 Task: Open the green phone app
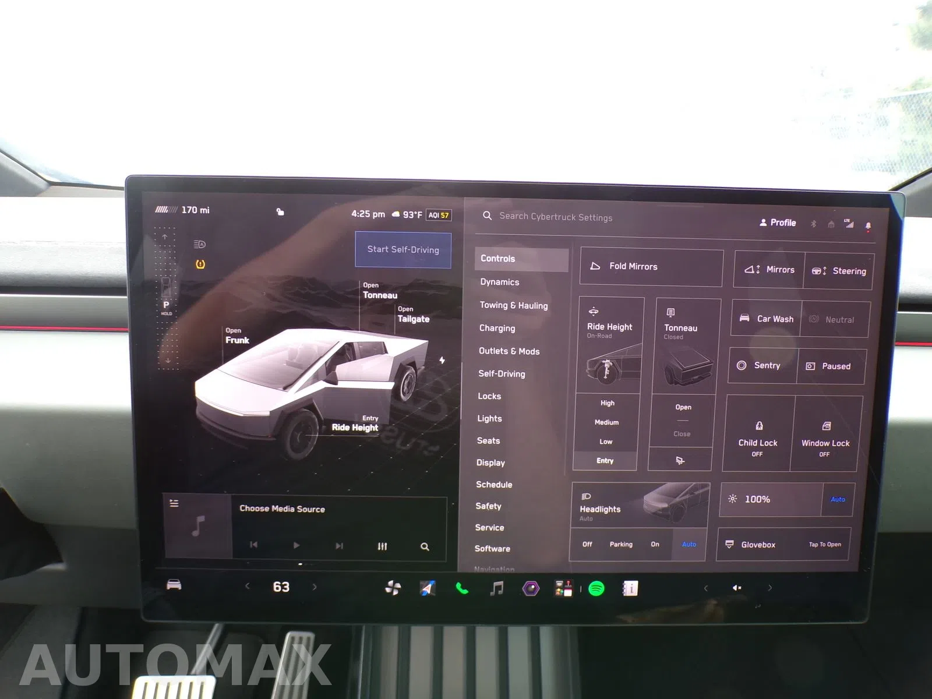[x=462, y=588]
